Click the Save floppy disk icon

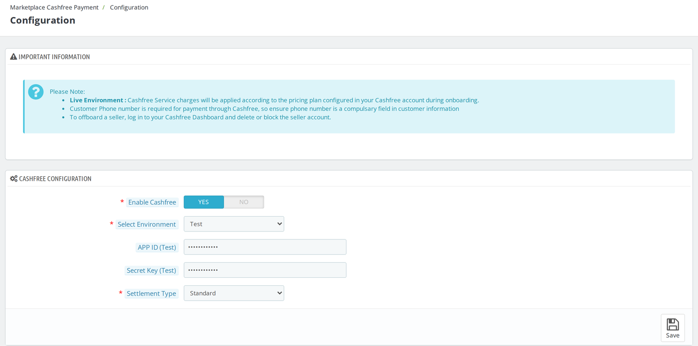pyautogui.click(x=673, y=325)
